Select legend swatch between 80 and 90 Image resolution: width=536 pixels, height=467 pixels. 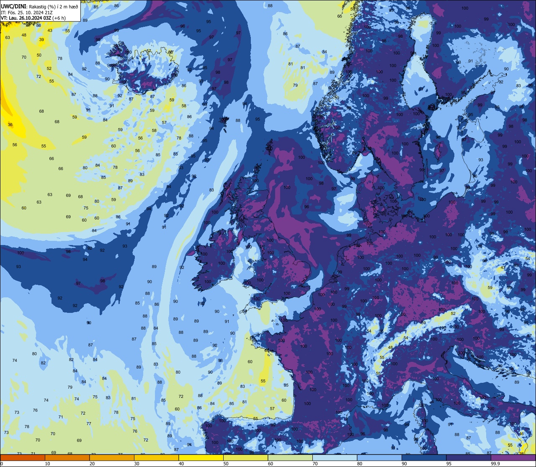tap(379, 457)
